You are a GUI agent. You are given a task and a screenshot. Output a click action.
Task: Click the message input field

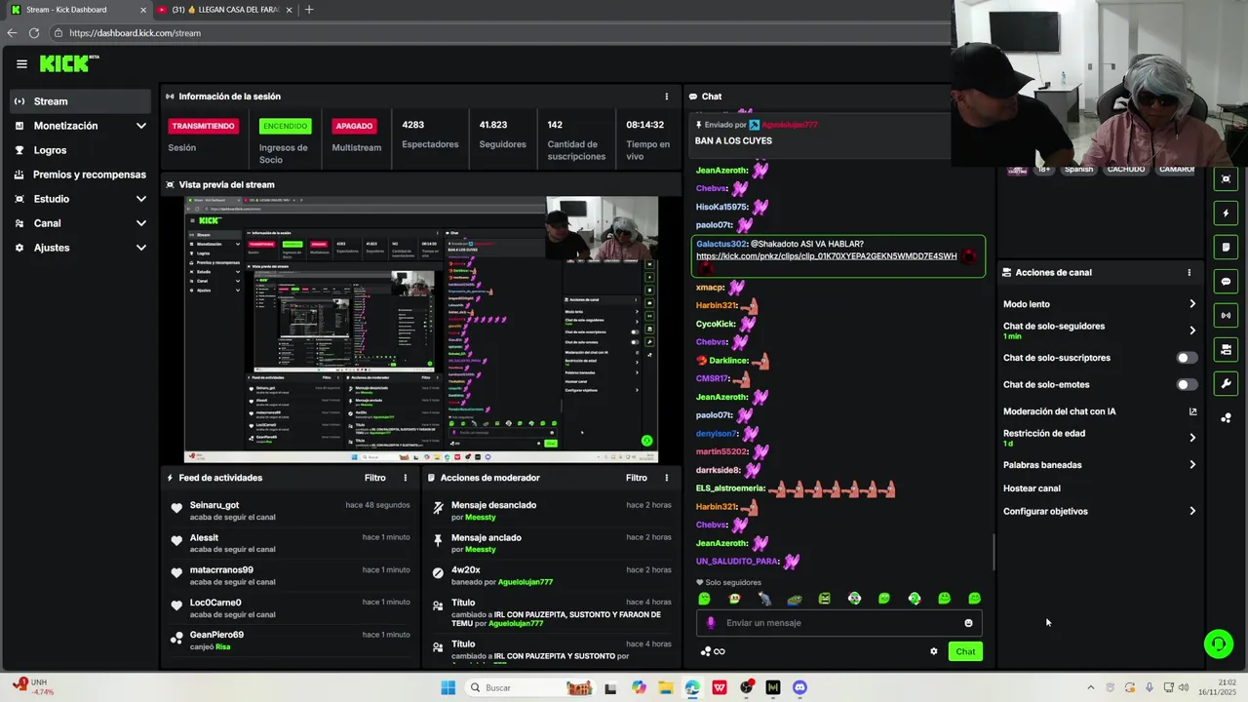[x=838, y=623]
